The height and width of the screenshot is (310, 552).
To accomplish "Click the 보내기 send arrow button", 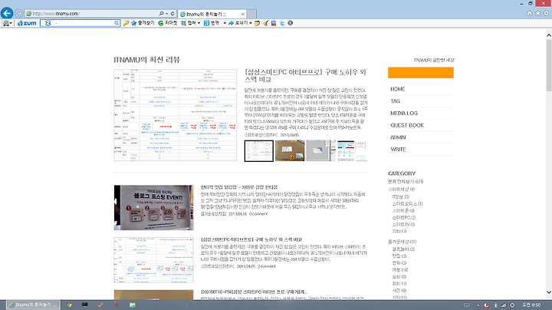I will (238, 23).
